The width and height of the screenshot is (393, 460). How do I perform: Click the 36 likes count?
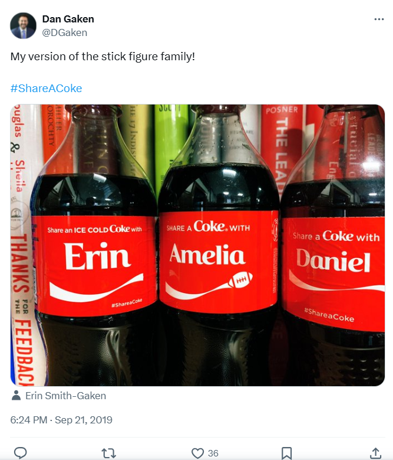[x=213, y=454]
